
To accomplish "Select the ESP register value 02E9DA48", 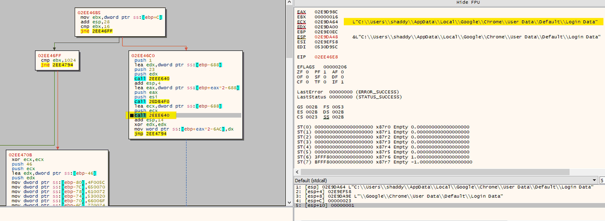I will click(x=326, y=37).
